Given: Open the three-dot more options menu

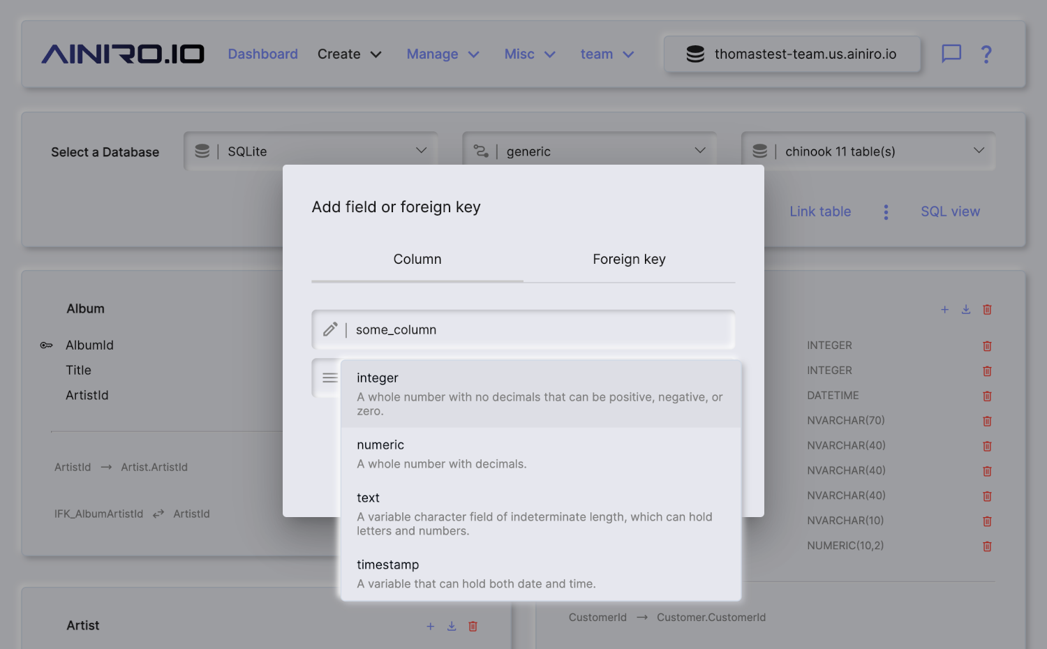Looking at the screenshot, I should 886,211.
